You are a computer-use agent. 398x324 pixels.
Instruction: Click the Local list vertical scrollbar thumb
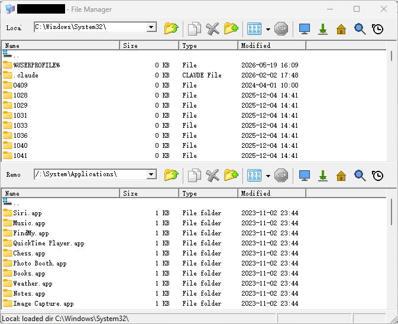(x=391, y=56)
